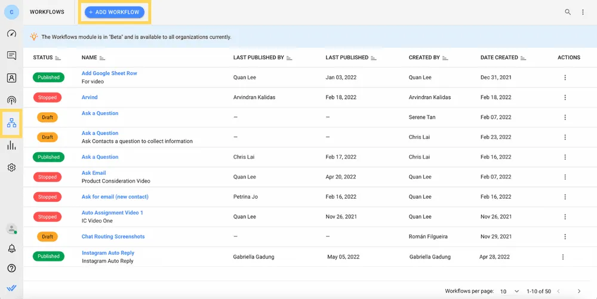The height and width of the screenshot is (299, 597).
Task: Click 'Román Filgueira' creator cell
Action: point(428,236)
